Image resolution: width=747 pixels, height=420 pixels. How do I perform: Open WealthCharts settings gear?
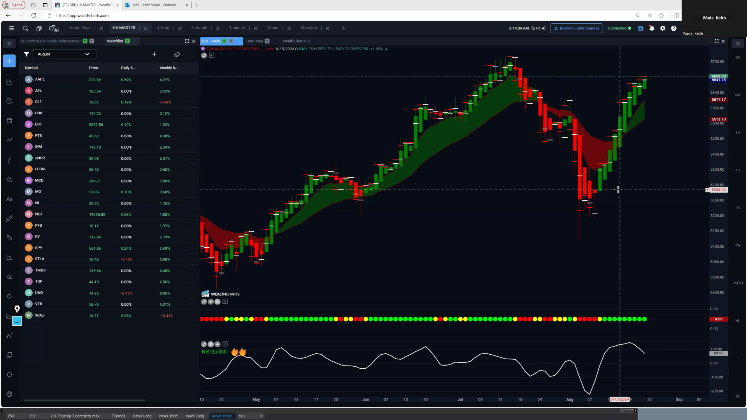663,28
